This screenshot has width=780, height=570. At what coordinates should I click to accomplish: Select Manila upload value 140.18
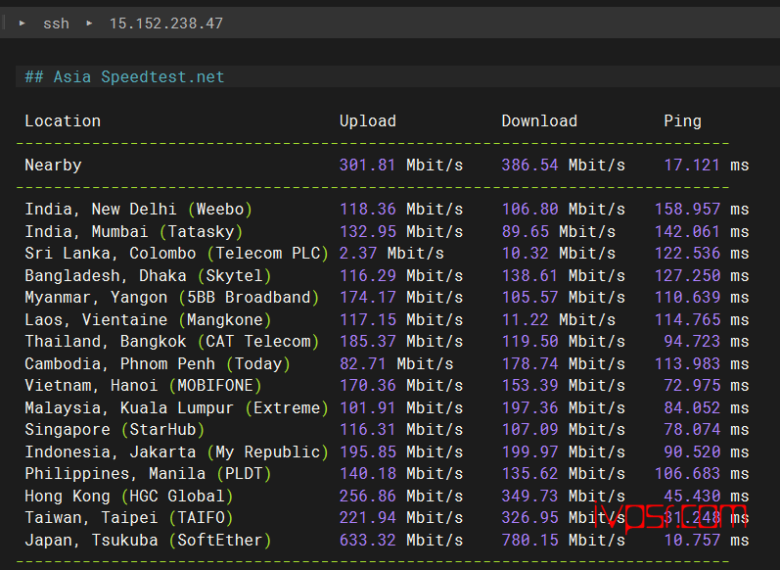[x=367, y=473]
